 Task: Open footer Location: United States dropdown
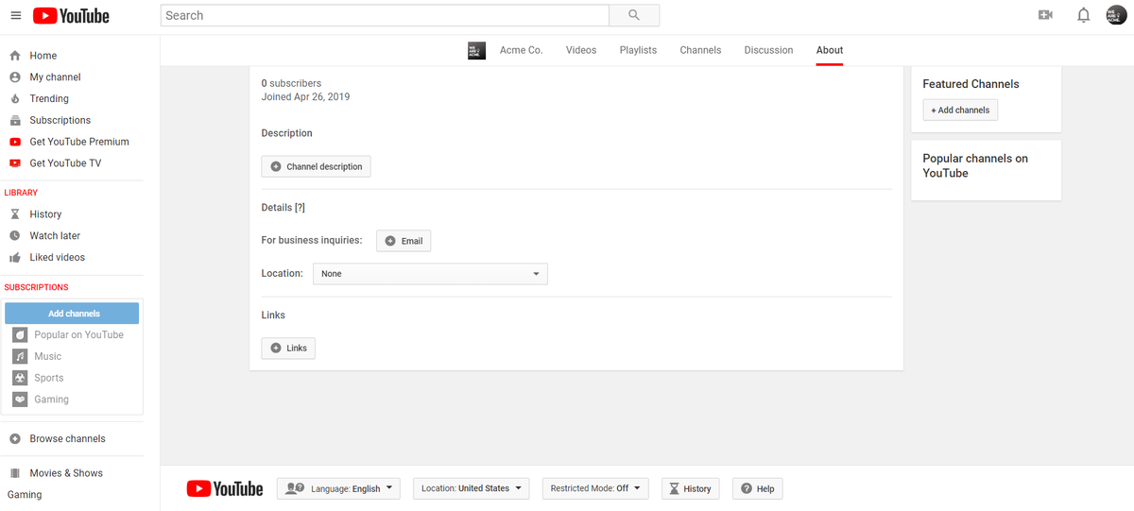click(x=472, y=488)
